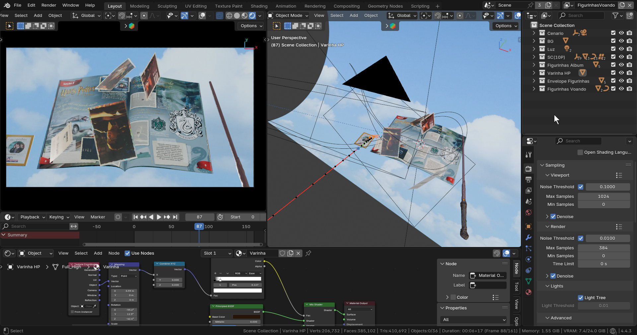Click the Options button in right viewport
637x335 pixels.
click(506, 26)
